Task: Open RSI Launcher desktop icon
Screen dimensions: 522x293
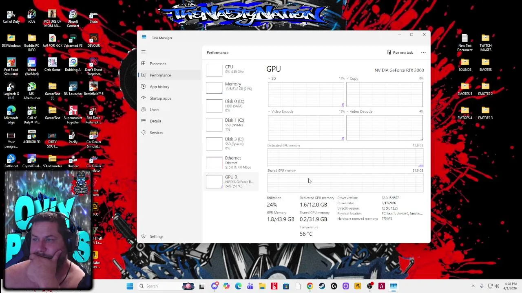Action: tap(73, 89)
